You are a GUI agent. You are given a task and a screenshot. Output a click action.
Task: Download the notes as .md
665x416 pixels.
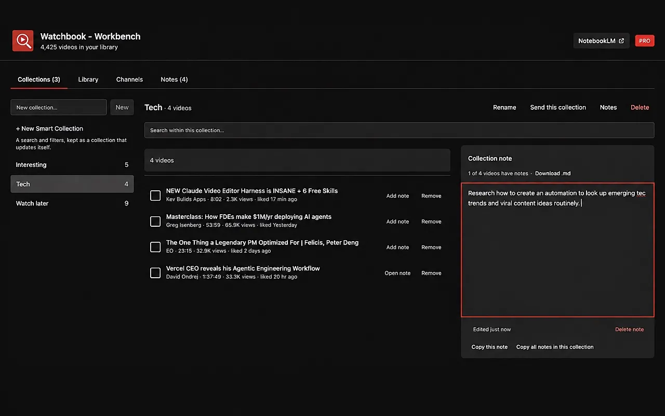pos(553,173)
